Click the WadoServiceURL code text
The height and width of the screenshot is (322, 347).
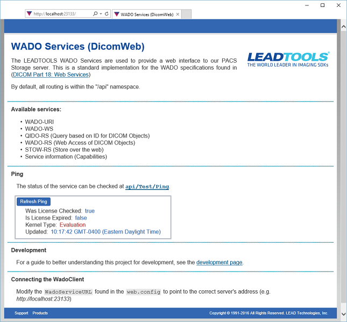coord(68,292)
